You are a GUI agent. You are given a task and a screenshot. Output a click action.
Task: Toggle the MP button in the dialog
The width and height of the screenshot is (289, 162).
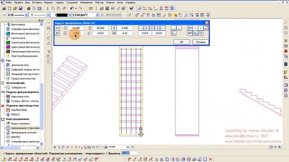pyautogui.click(x=190, y=33)
